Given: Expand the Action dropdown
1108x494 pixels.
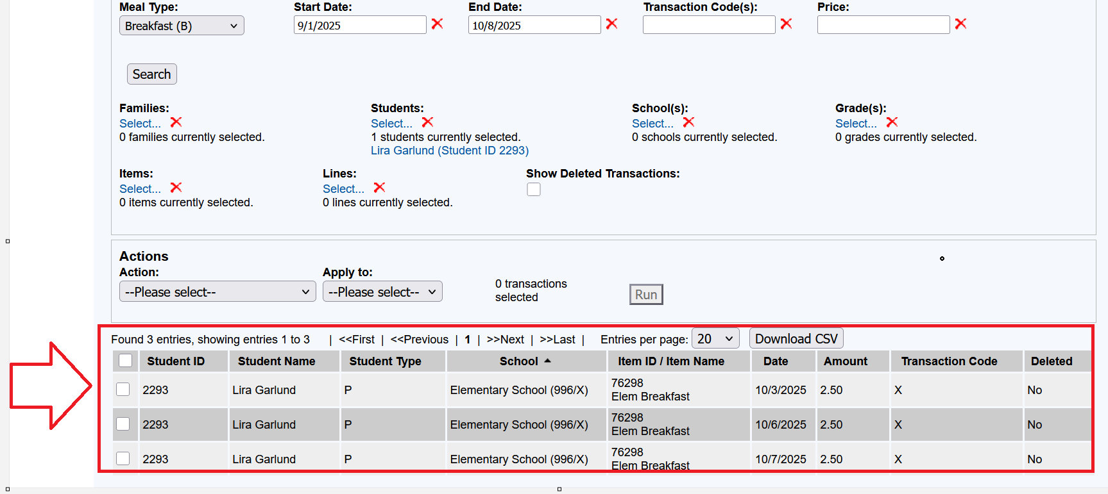Looking at the screenshot, I should click(x=217, y=292).
